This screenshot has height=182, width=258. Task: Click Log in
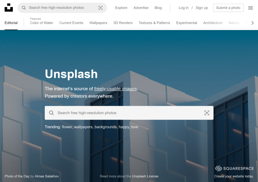[184, 8]
